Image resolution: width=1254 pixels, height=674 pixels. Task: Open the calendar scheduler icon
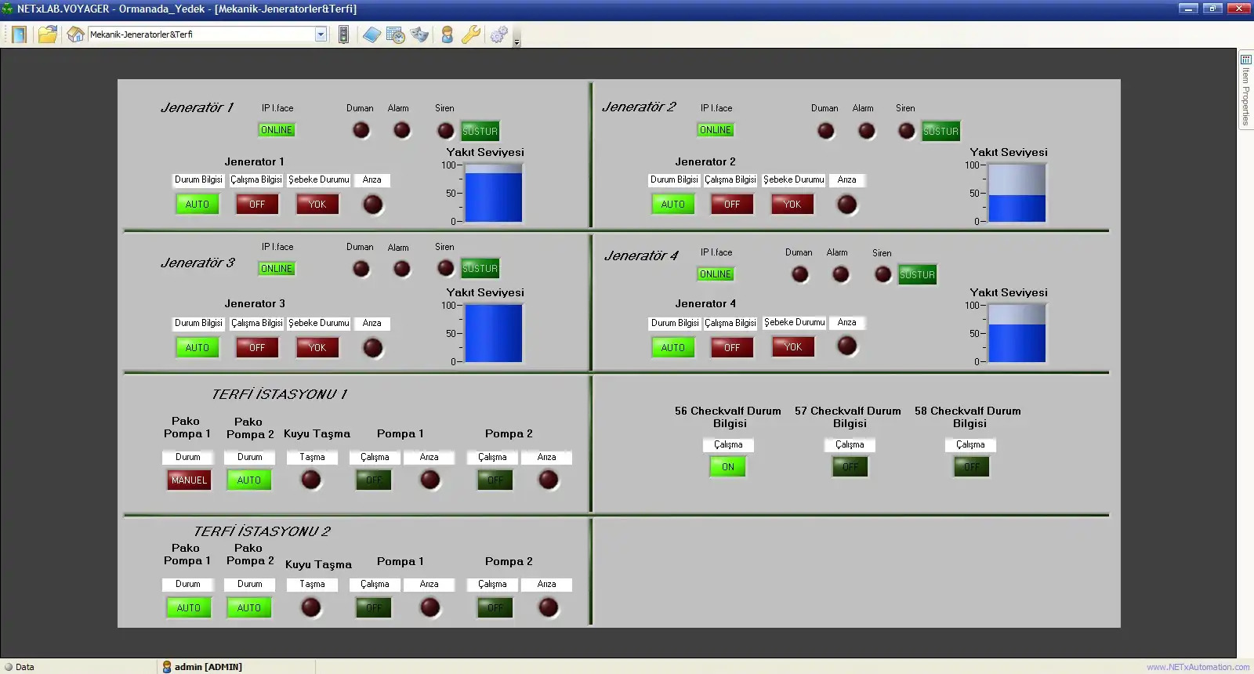[x=396, y=34]
